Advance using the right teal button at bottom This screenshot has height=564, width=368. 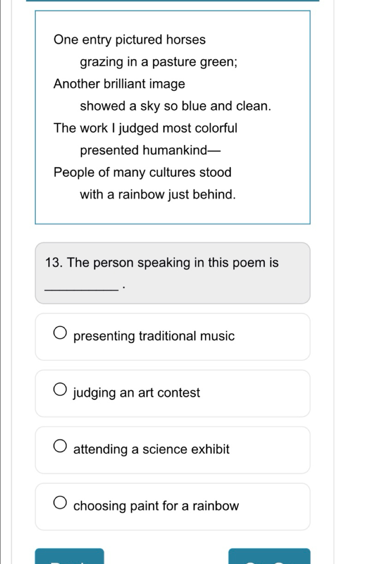click(x=269, y=556)
